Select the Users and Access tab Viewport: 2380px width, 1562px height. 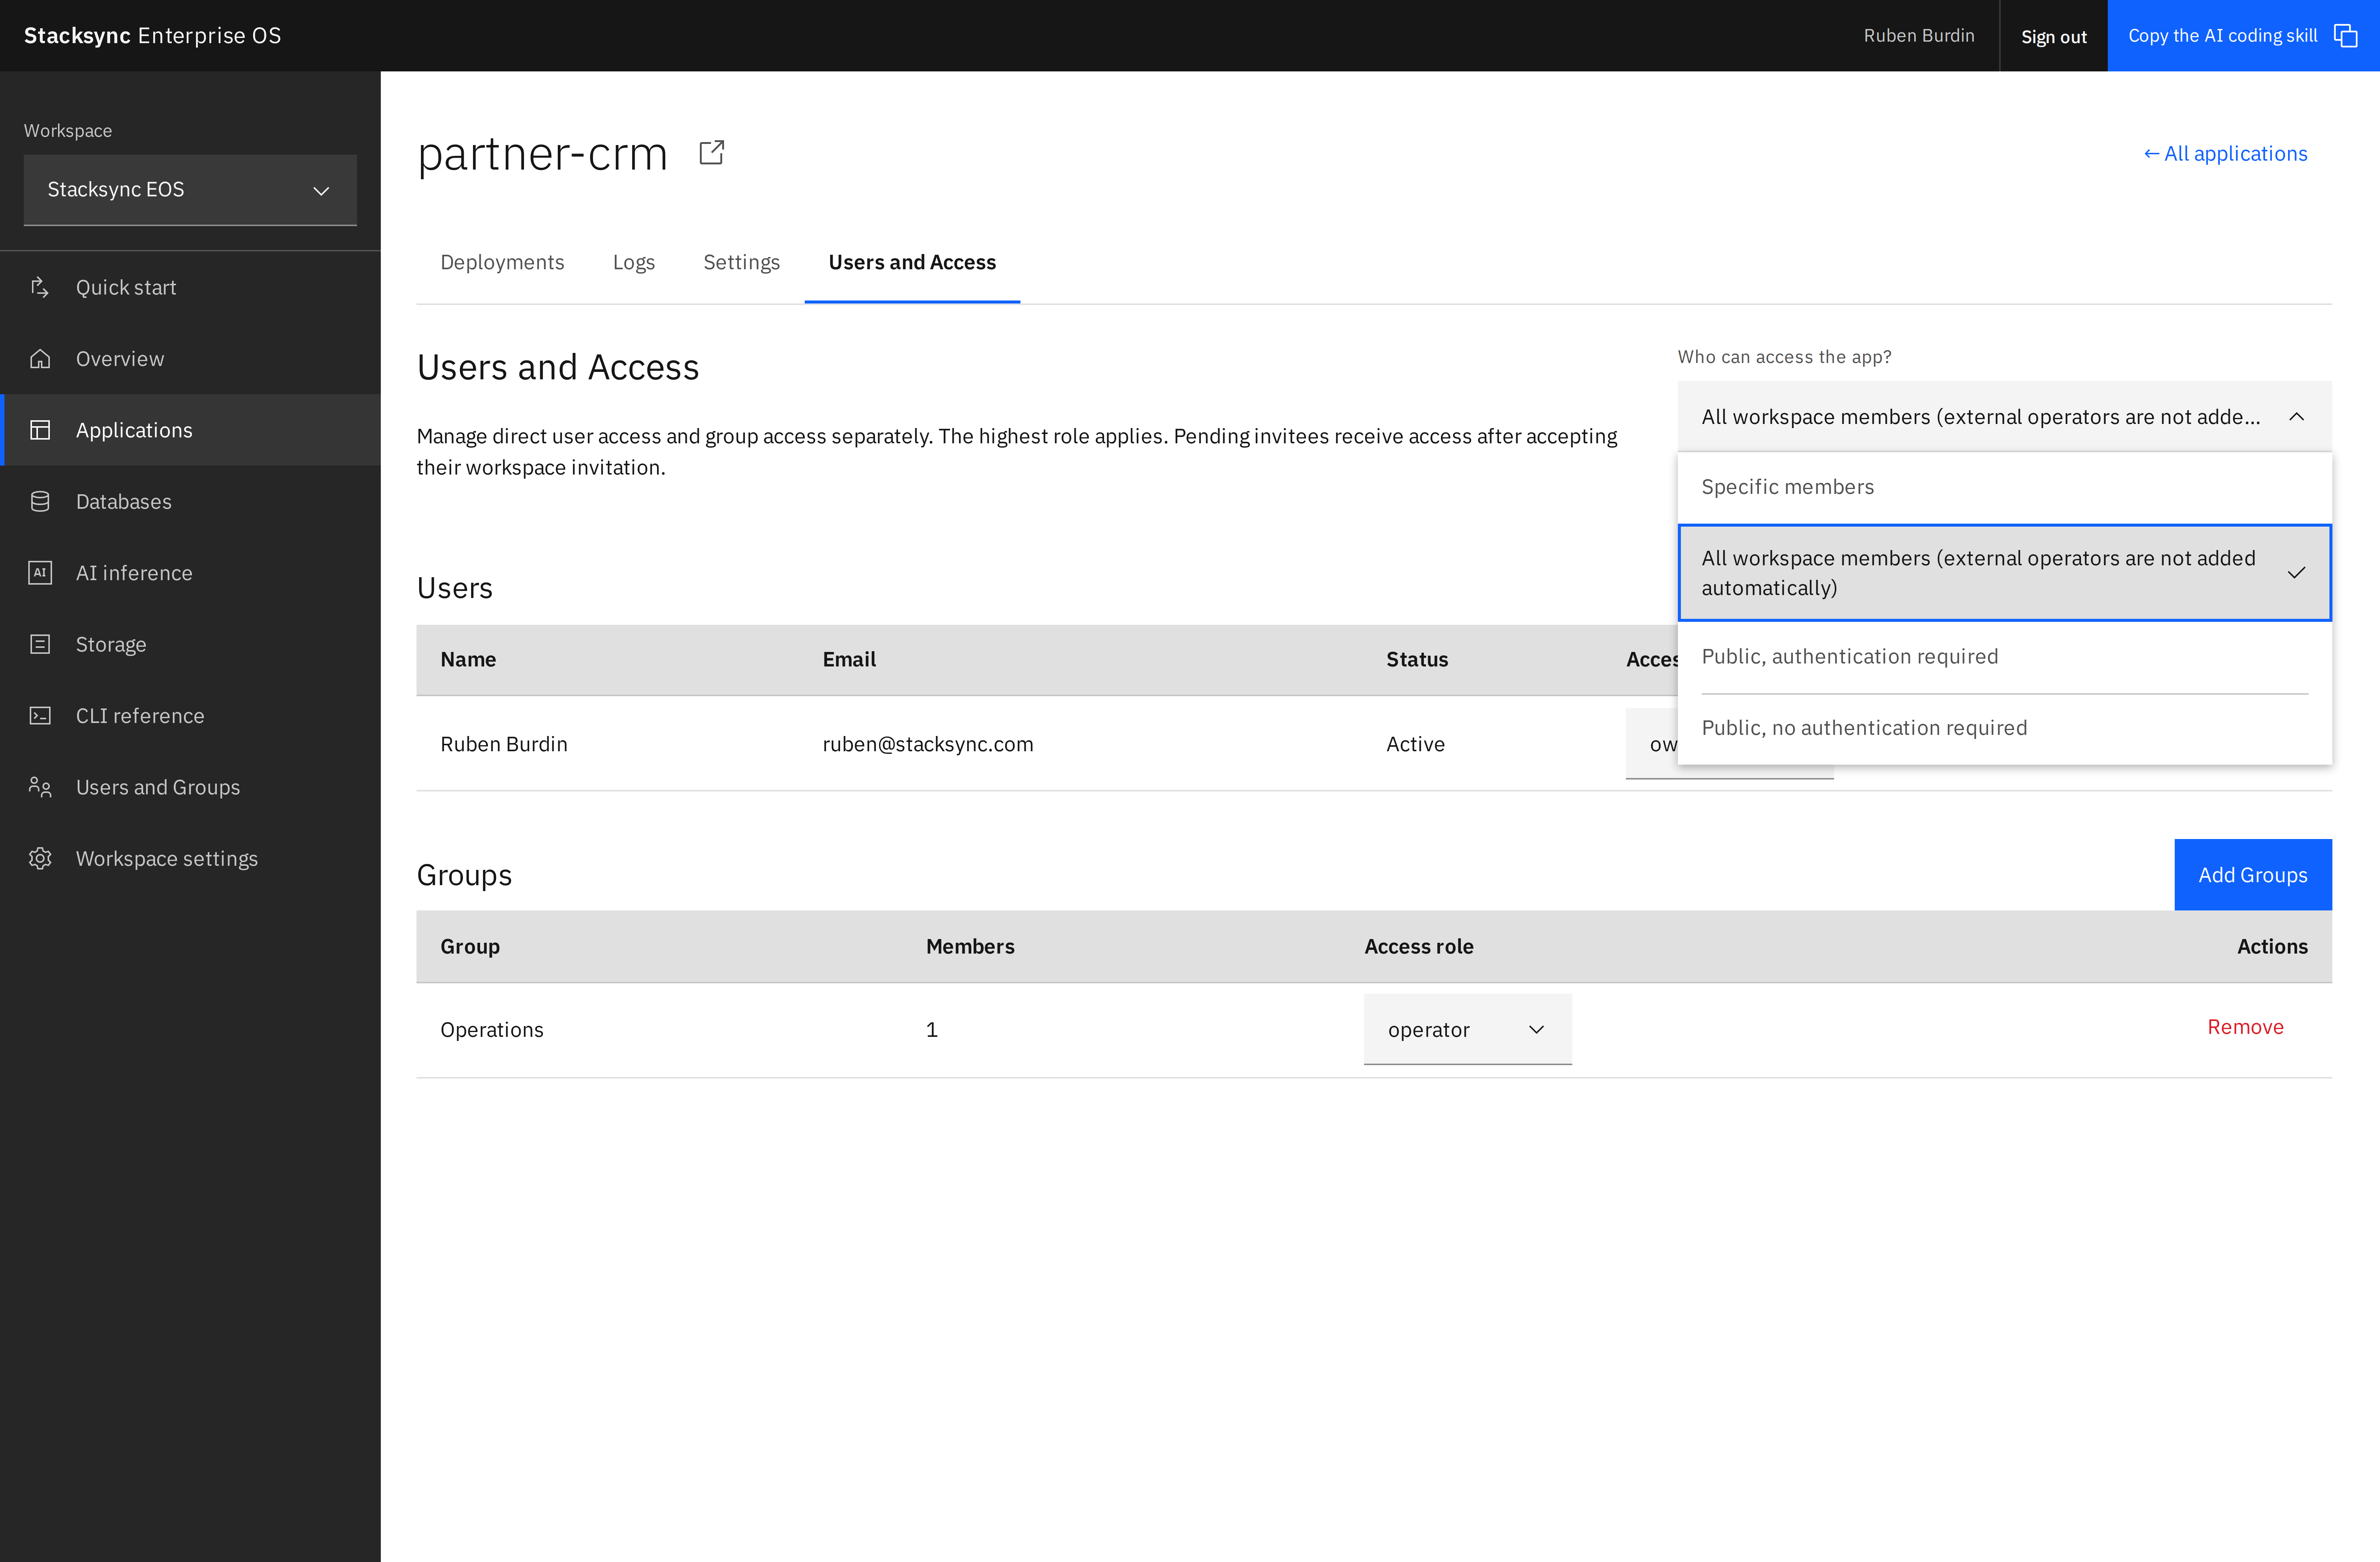coord(912,263)
